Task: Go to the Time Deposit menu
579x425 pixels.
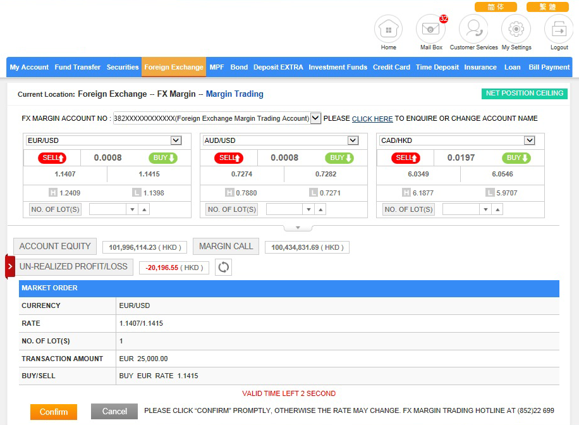Action: (437, 67)
